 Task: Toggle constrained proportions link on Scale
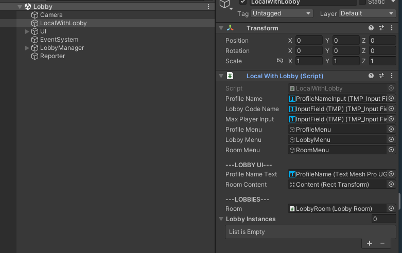click(x=280, y=61)
